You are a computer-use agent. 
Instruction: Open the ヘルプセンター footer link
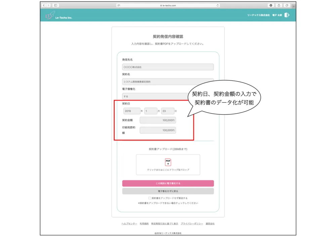coord(129,224)
